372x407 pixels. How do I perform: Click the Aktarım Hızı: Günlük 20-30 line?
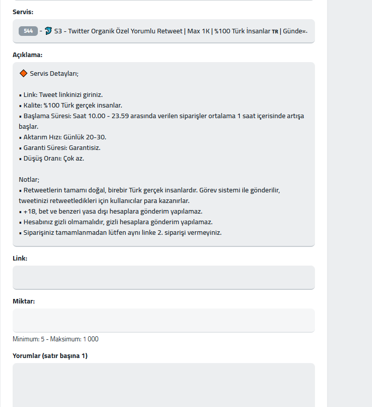63,137
